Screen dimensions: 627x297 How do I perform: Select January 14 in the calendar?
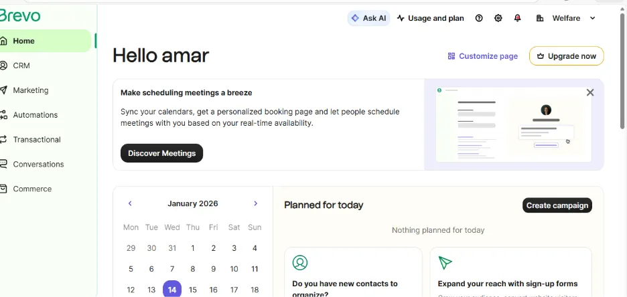[x=172, y=290]
